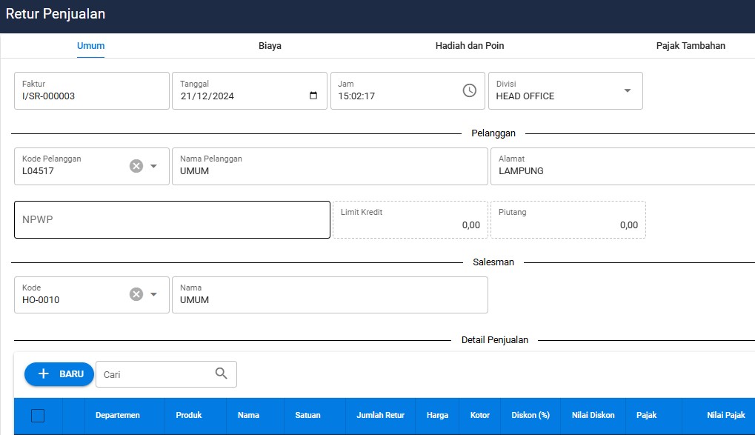Click into the NPWP input field
This screenshot has width=755, height=435.
coord(172,220)
